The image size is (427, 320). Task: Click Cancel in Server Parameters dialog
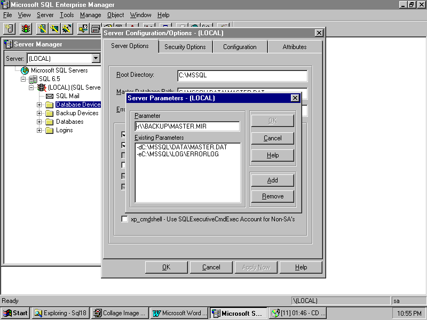272,138
